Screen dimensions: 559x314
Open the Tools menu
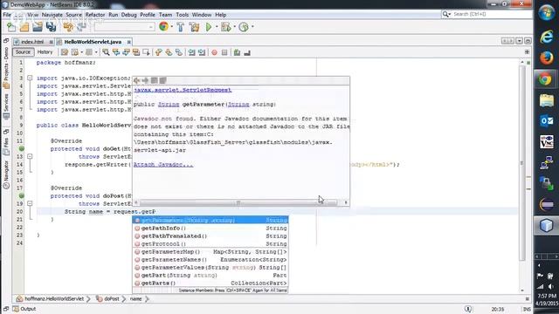coord(182,15)
